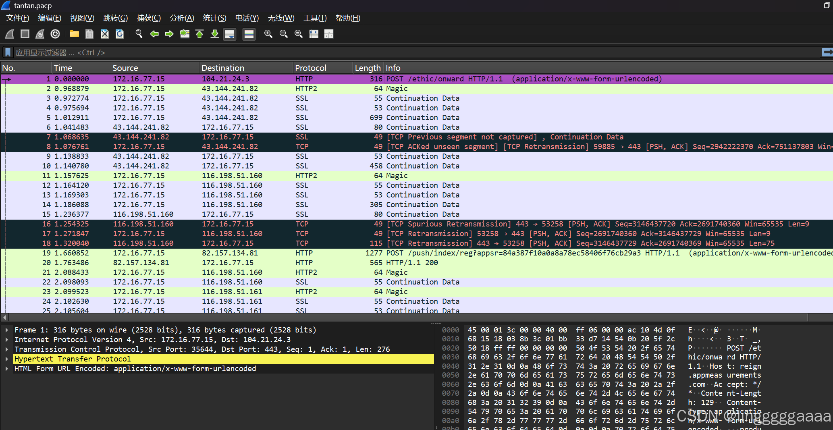Select packet 20 HTTP/1.1 200 row
Screen dimensions: 833x430
417,263
